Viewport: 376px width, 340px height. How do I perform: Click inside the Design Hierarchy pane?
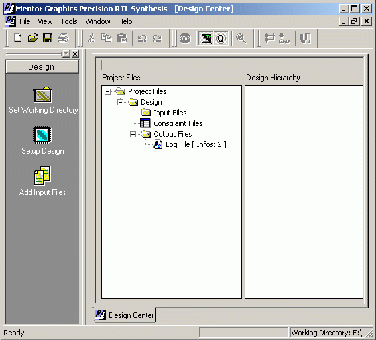(x=304, y=192)
